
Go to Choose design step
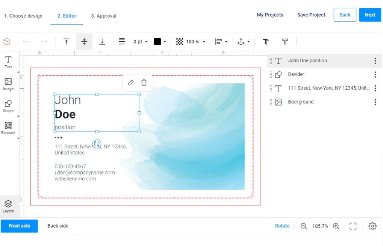pos(23,16)
